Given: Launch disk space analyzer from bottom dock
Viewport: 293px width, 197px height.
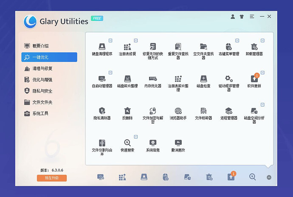Looking at the screenshot, I should tap(187, 177).
